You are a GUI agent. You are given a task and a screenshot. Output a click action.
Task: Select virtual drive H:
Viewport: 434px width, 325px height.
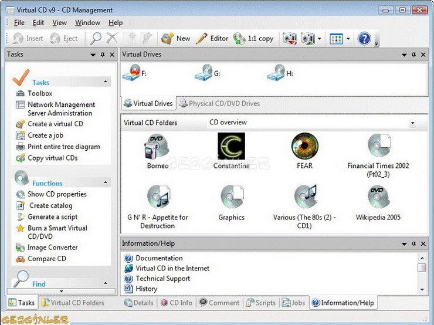coord(280,73)
